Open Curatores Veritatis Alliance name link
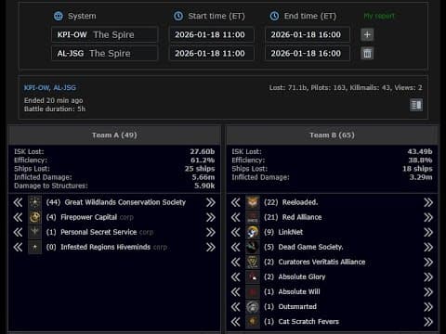The width and height of the screenshot is (446, 334). [x=321, y=262]
